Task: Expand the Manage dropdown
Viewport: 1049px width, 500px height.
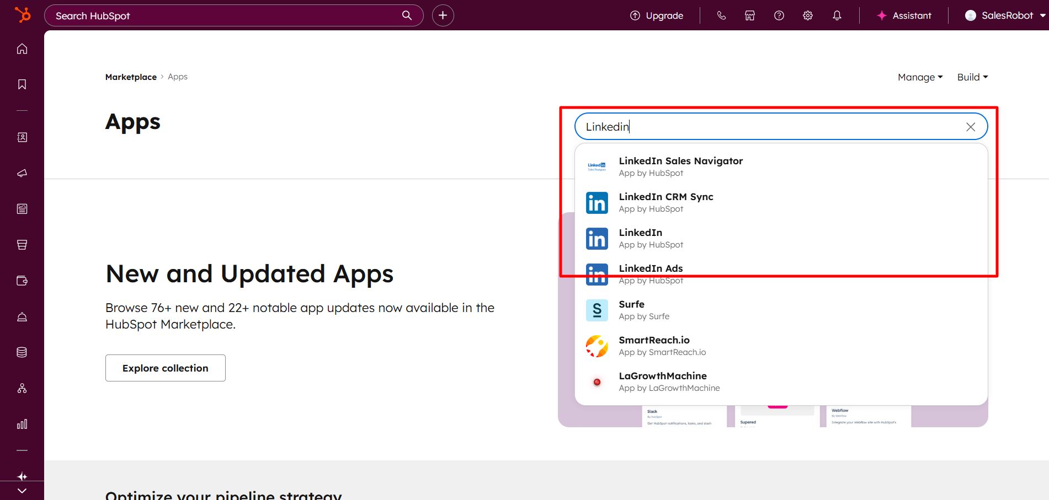Action: pyautogui.click(x=919, y=77)
